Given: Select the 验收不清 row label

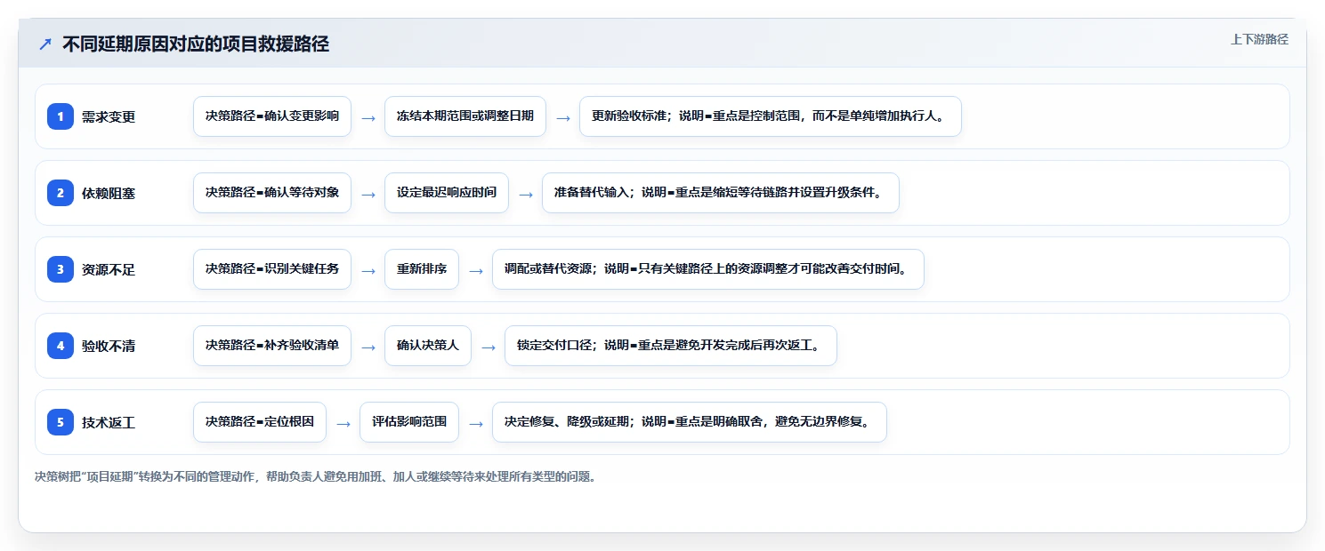Looking at the screenshot, I should click(x=109, y=346).
